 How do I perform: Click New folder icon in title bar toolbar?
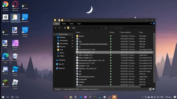tap(62, 20)
